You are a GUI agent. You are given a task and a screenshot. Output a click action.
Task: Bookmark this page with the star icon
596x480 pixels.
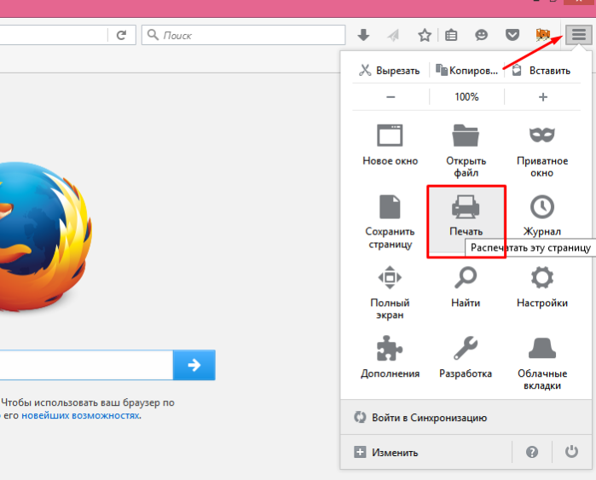point(425,35)
